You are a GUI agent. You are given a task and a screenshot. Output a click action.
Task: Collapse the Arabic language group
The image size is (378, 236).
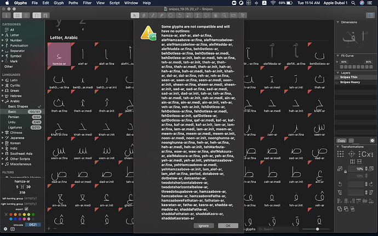point(3,101)
